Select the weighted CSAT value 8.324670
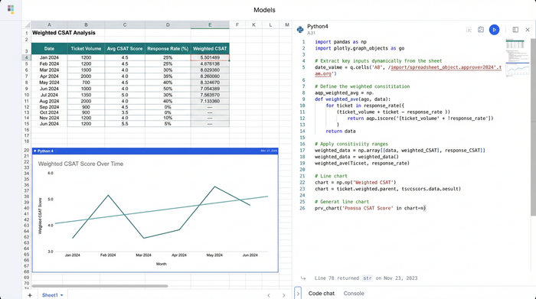The image size is (536, 299). point(210,83)
